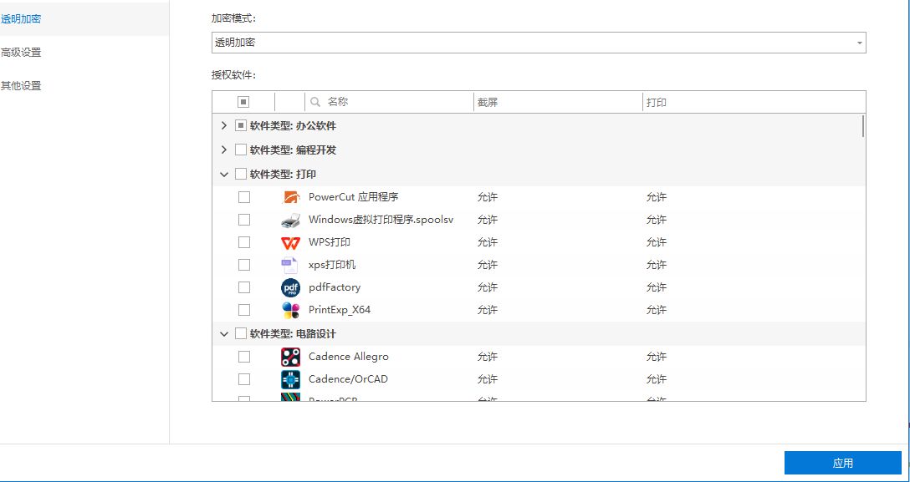Select the xps打印机 name text
The image size is (910, 482).
pos(332,265)
